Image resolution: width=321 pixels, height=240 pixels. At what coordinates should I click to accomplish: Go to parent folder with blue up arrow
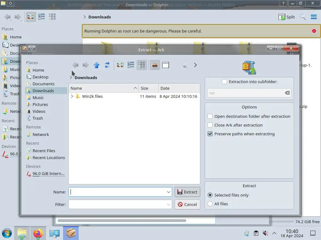pyautogui.click(x=97, y=65)
